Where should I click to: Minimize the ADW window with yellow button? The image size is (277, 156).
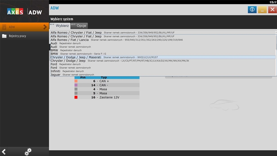[x=262, y=10]
